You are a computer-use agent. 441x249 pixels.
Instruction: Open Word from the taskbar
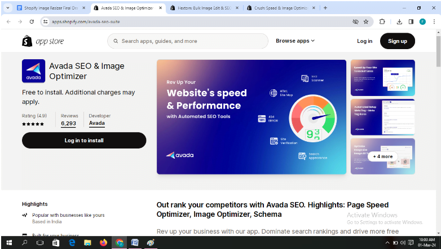(135, 243)
